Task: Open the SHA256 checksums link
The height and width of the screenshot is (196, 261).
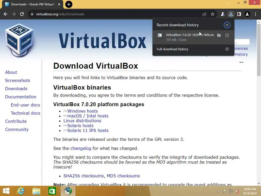Action: pyautogui.click(x=84, y=176)
